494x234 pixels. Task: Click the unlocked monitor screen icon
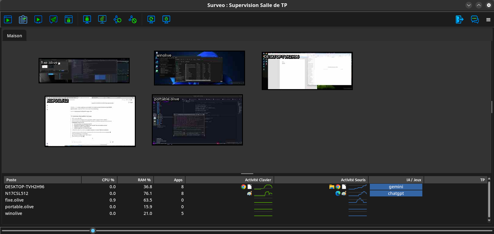click(x=102, y=20)
